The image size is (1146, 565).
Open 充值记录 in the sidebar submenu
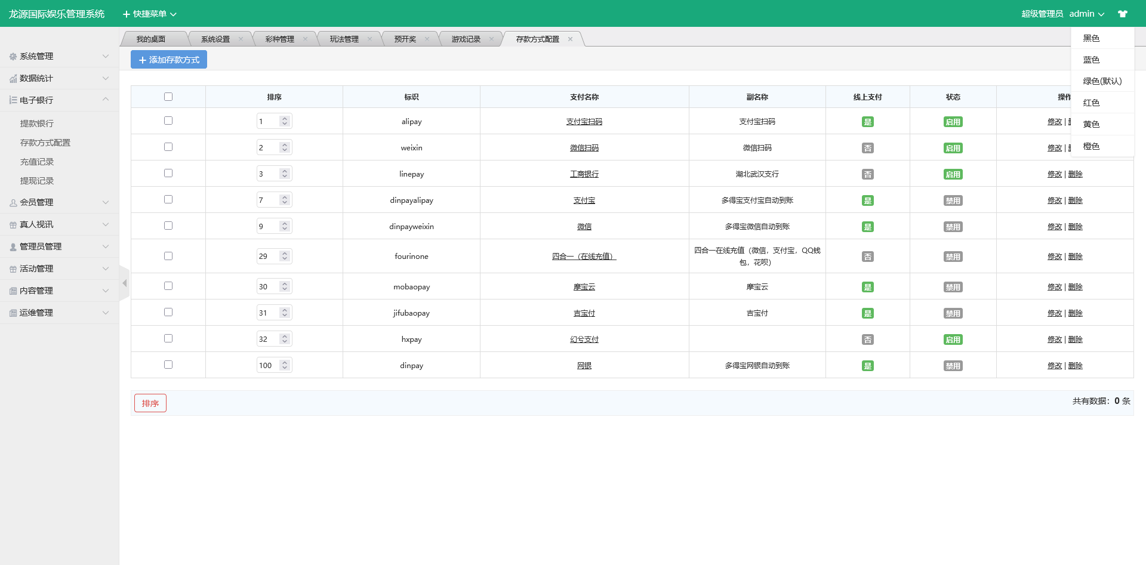[37, 162]
